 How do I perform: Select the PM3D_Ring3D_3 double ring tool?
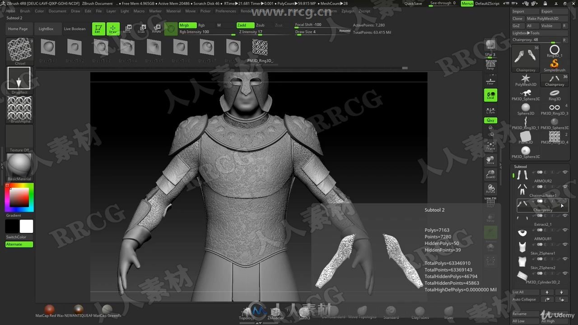click(x=555, y=109)
